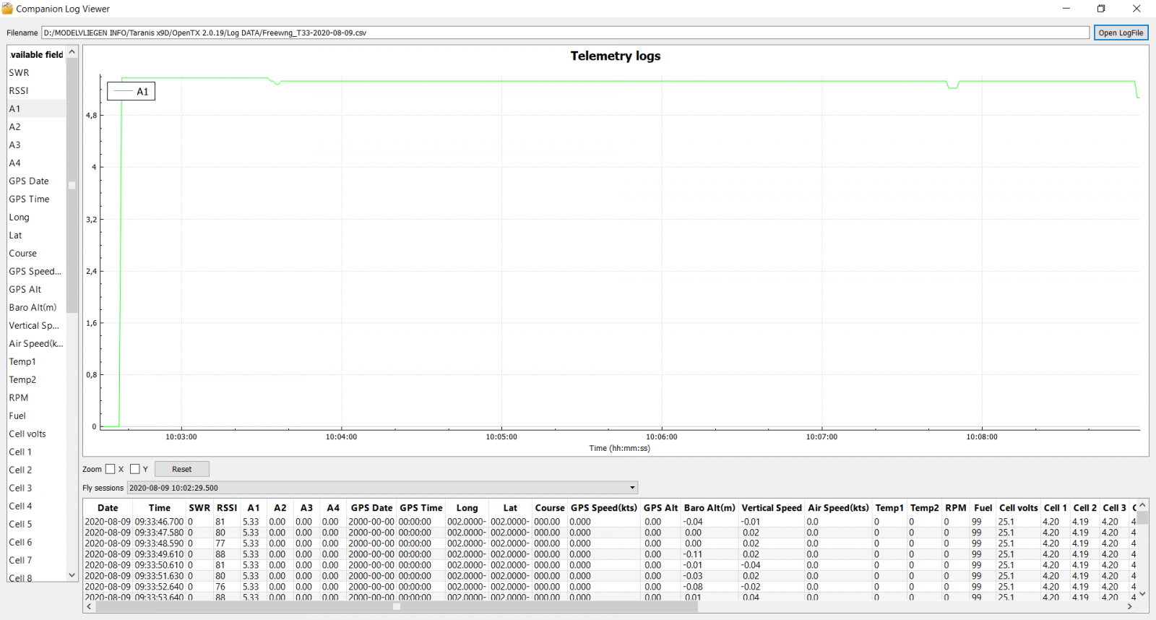Select Cell 1 field in the list
The height and width of the screenshot is (620, 1156).
click(x=37, y=452)
